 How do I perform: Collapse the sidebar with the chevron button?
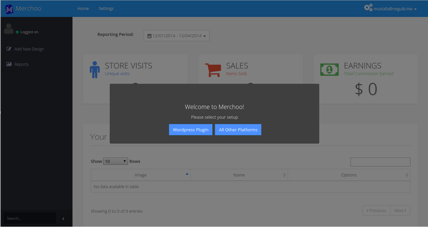click(64, 219)
